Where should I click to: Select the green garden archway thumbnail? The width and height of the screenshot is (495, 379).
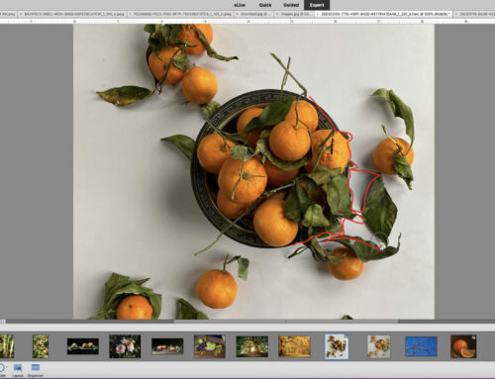[x=251, y=346]
